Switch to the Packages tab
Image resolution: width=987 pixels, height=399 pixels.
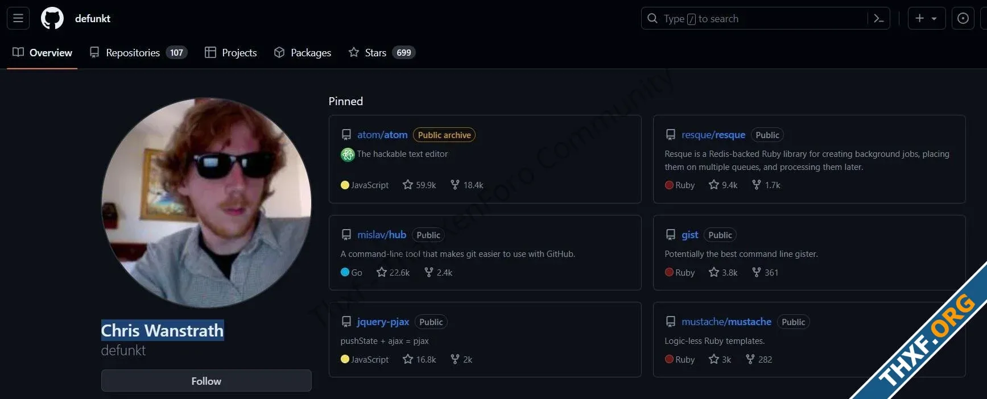302,52
